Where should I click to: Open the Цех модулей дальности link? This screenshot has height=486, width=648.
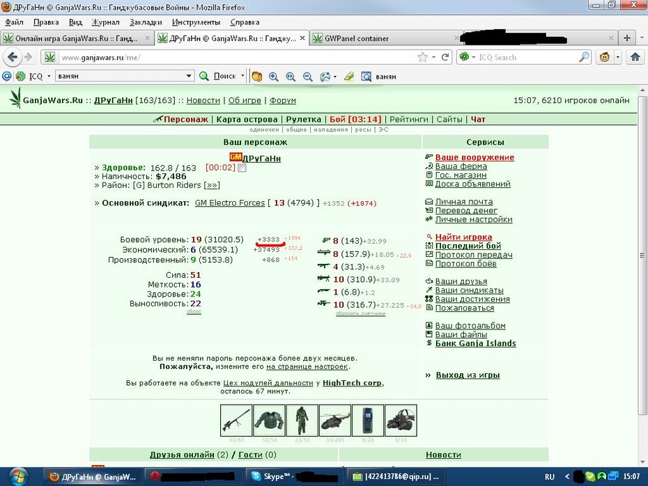coord(268,383)
